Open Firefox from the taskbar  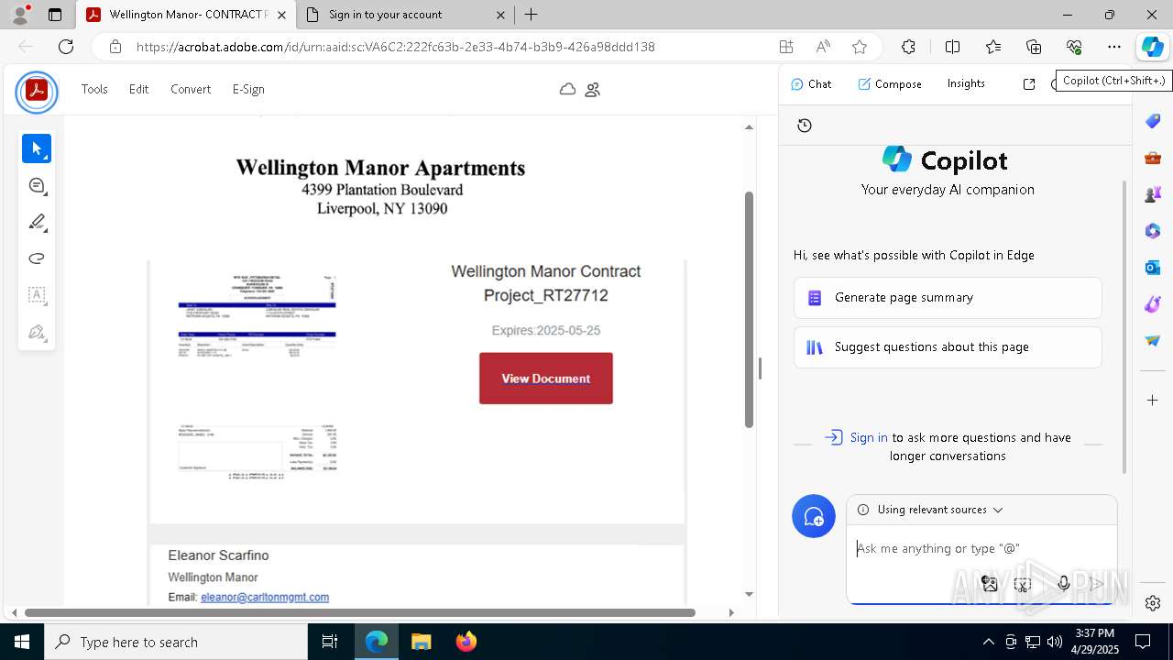pos(466,642)
